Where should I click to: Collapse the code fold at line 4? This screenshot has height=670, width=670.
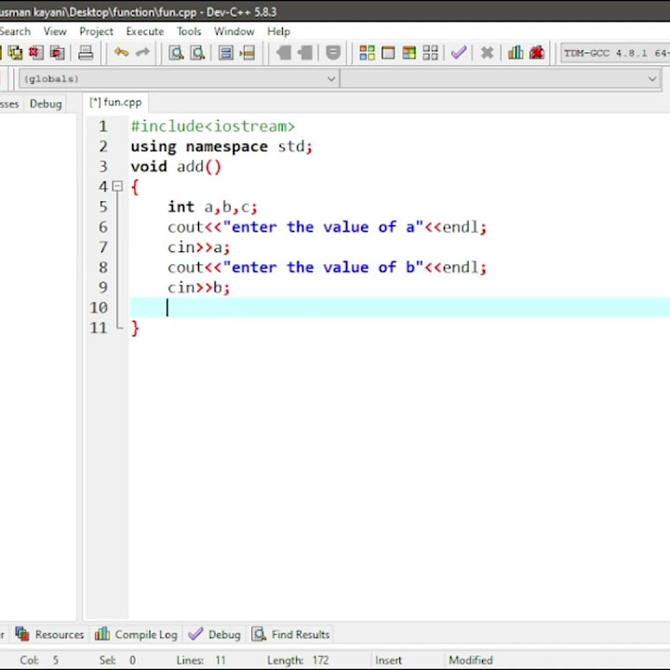[117, 186]
